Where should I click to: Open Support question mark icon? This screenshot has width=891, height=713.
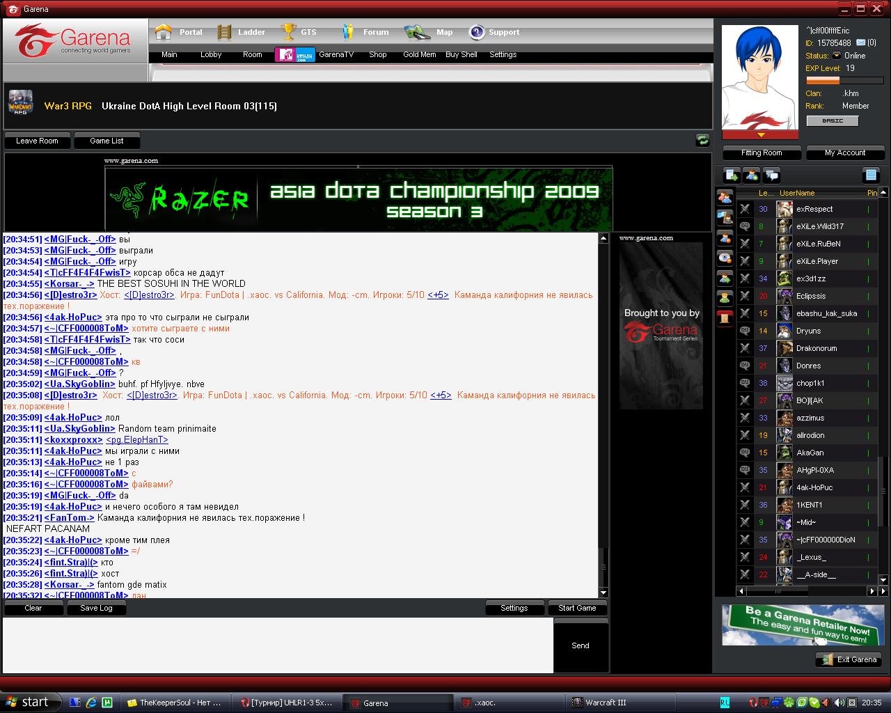click(477, 32)
